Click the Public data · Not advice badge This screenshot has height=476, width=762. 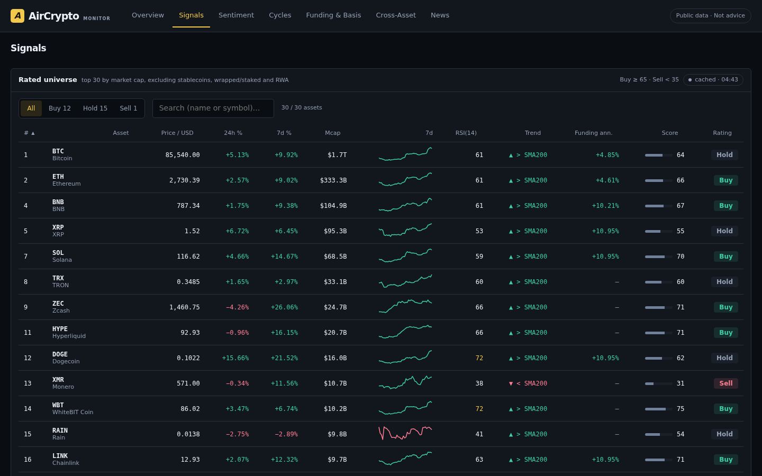point(711,15)
